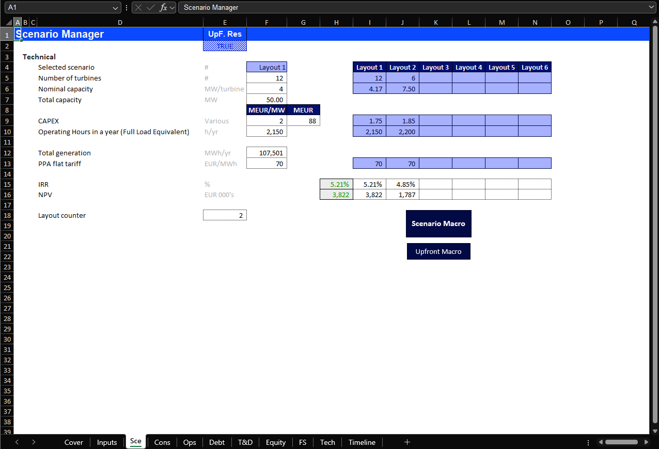Image resolution: width=659 pixels, height=449 pixels.
Task: Click the Enter checkmark in formula bar
Action: [151, 8]
